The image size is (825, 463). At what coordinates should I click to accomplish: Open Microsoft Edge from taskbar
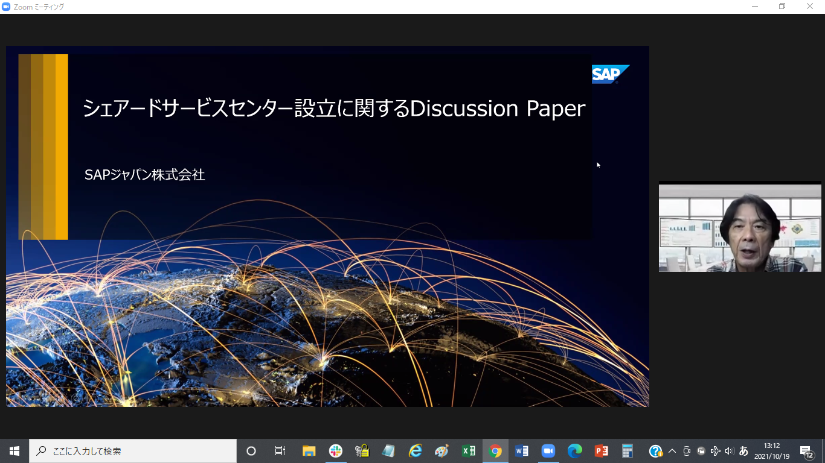tap(575, 451)
